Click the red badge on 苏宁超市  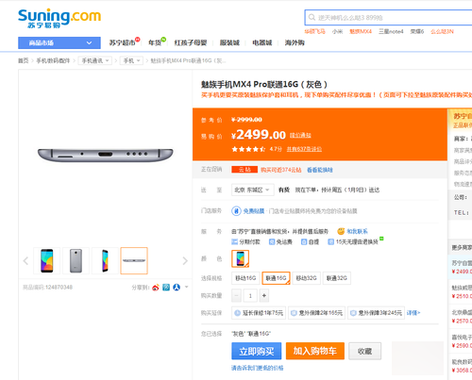click(138, 40)
